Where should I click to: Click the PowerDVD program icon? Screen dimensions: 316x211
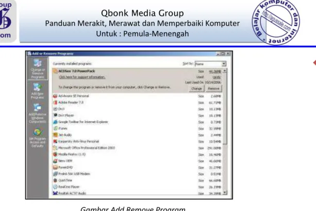pos(55,167)
